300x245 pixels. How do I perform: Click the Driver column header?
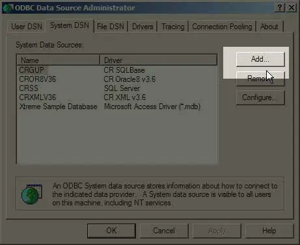159,60
